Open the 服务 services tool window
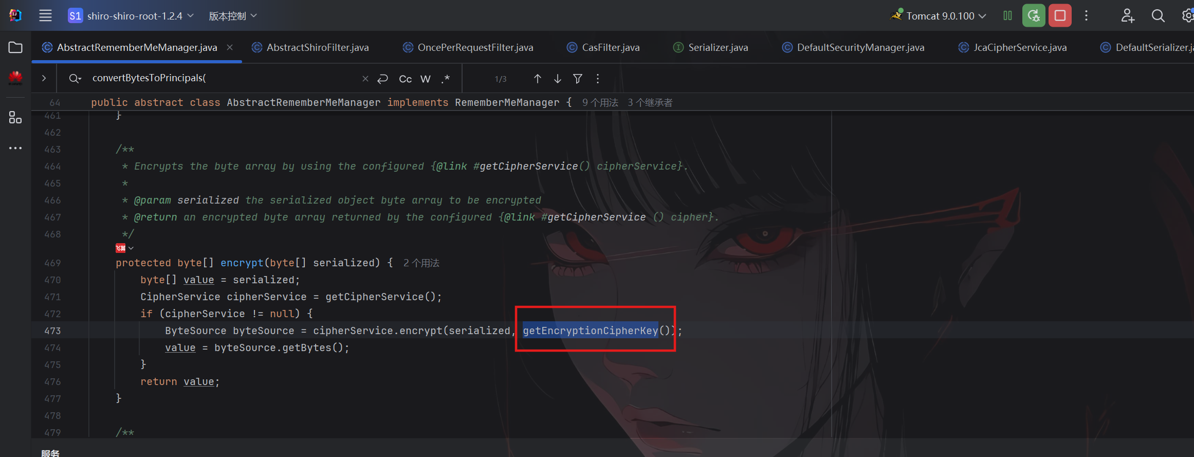Image resolution: width=1194 pixels, height=457 pixels. point(50,453)
